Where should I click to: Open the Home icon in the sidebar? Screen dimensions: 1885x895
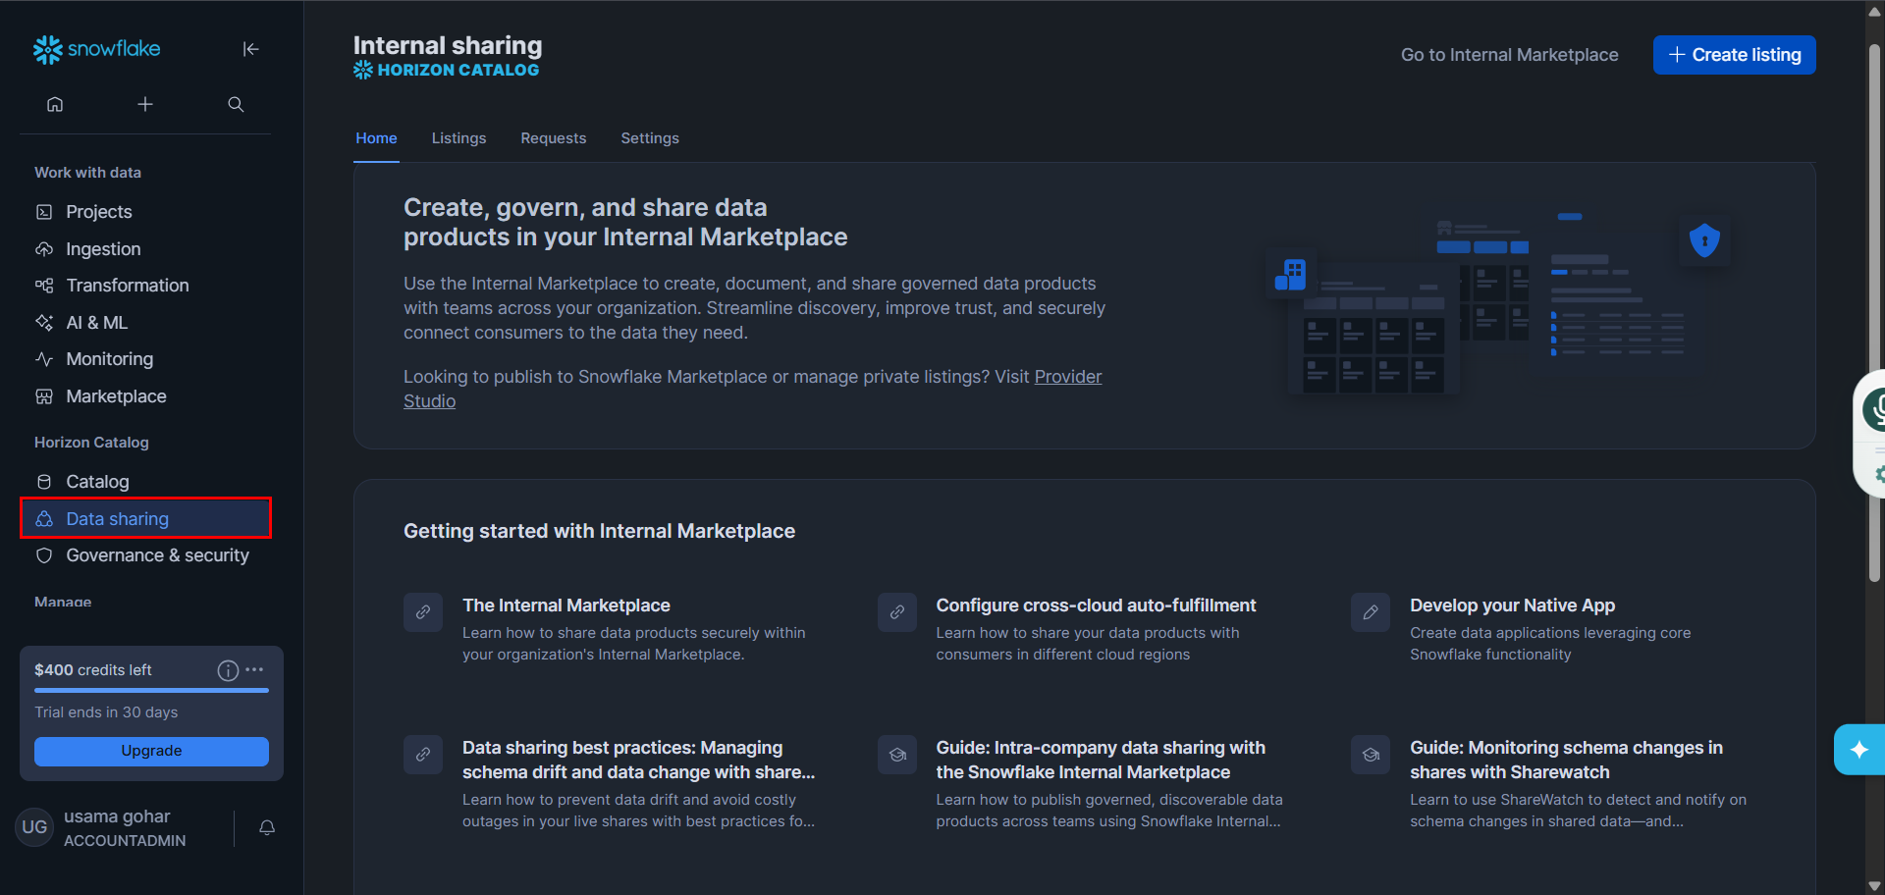tap(55, 104)
